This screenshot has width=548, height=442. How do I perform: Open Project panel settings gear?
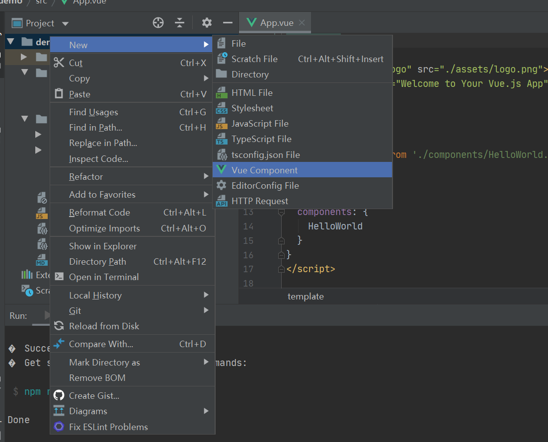(207, 23)
